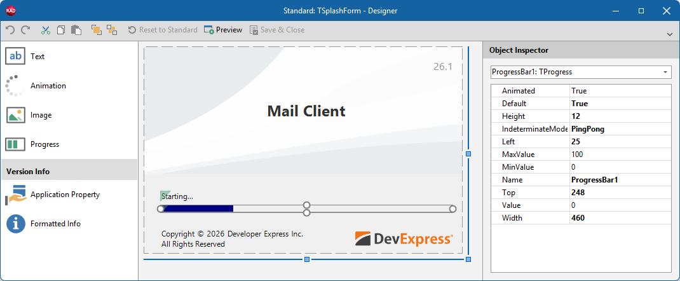Minimize the Designer window

click(616, 10)
